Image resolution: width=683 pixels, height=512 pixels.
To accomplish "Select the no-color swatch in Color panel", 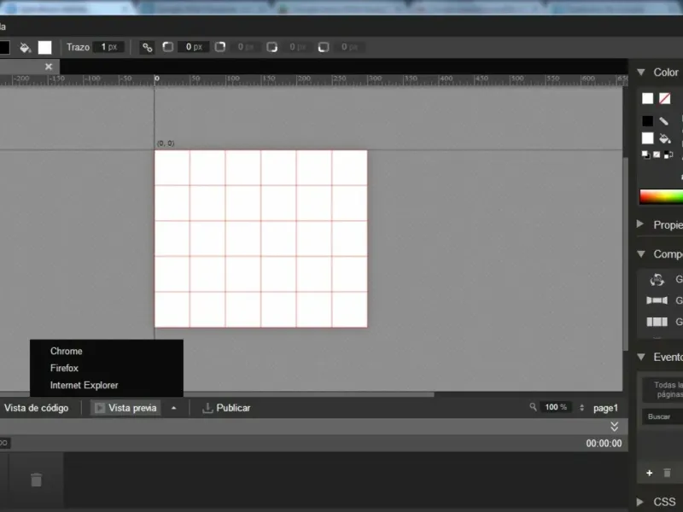I will click(x=665, y=98).
